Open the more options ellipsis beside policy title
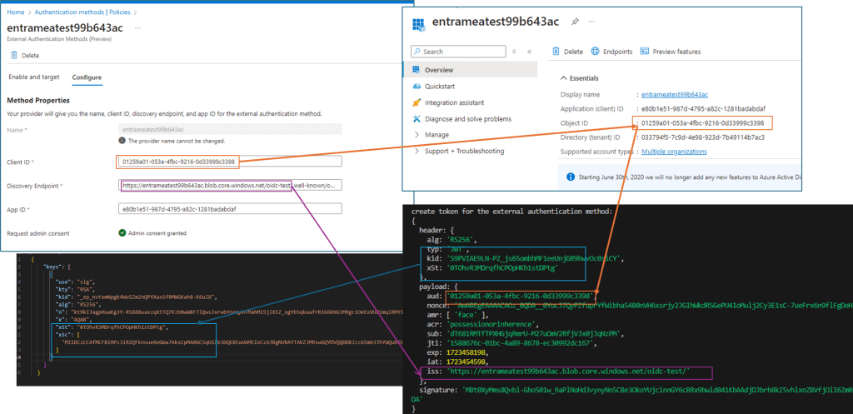This screenshot has height=414, width=853. [x=135, y=27]
